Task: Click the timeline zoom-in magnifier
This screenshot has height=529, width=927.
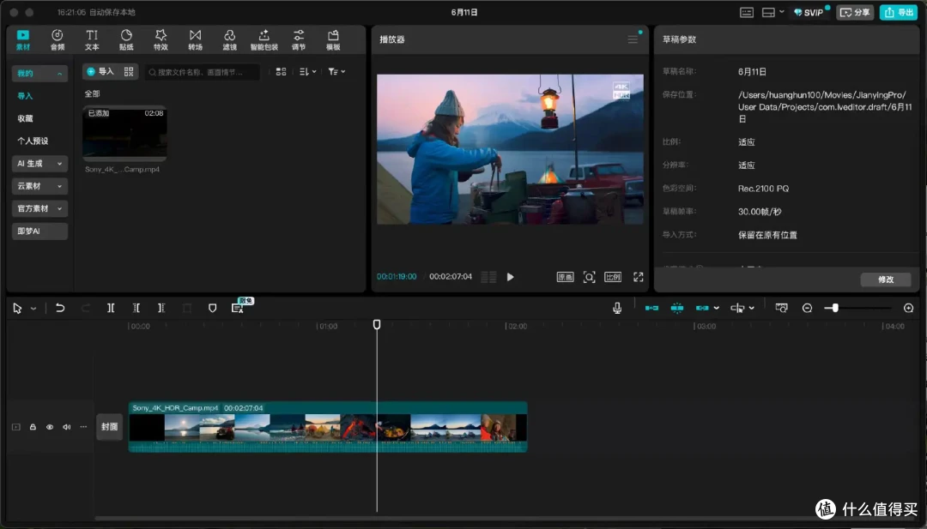Action: (909, 308)
